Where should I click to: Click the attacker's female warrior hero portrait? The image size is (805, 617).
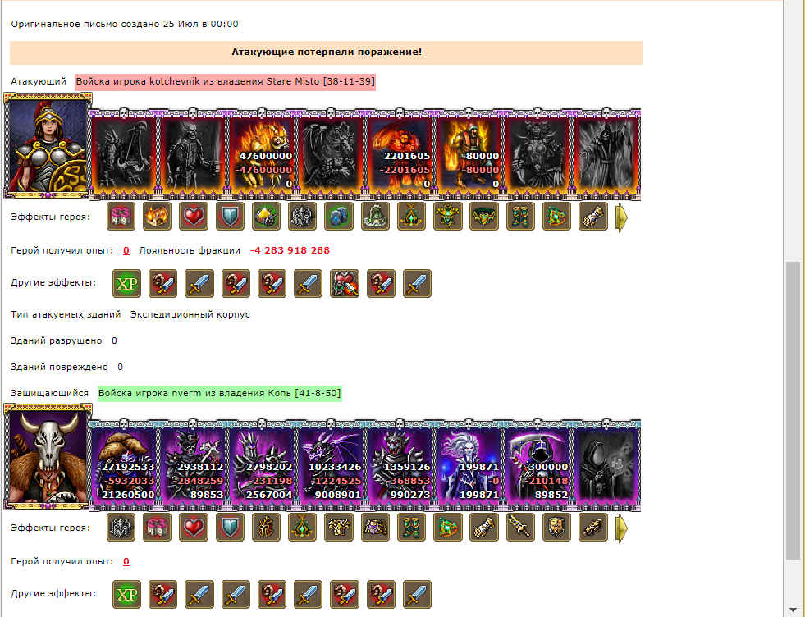48,145
